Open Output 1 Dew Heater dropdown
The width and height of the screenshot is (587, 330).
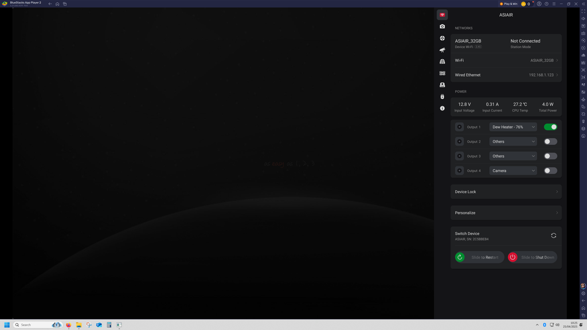(x=513, y=127)
